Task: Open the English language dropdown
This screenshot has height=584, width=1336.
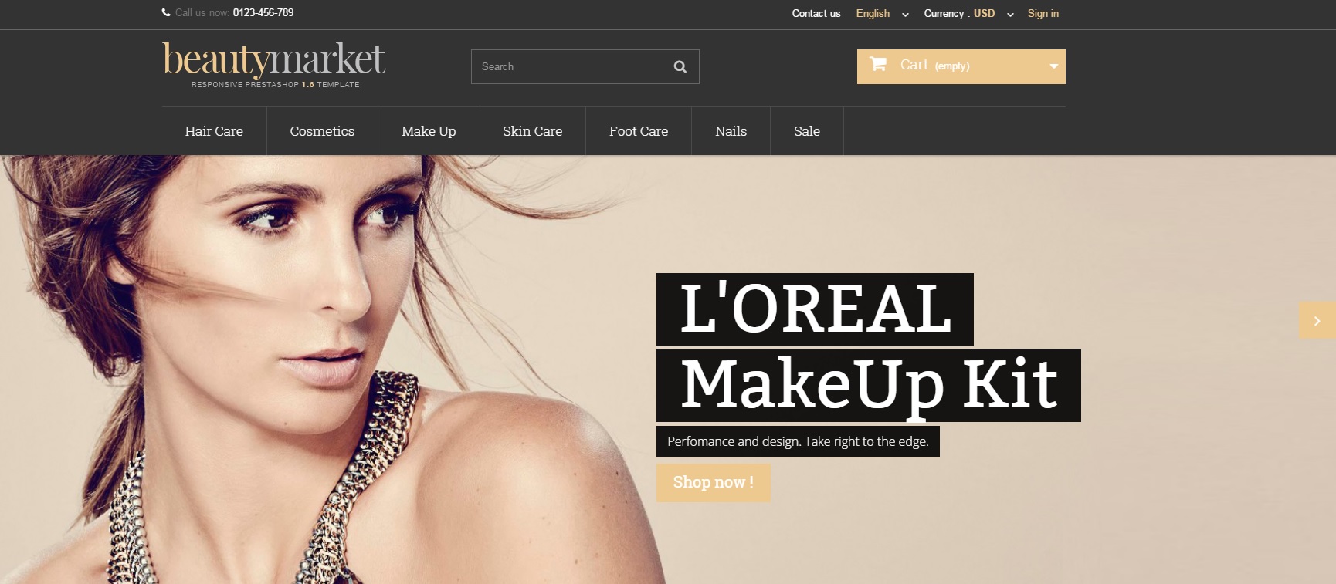Action: (882, 13)
